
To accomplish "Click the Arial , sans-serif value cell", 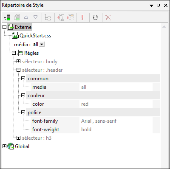I will click(116, 121).
